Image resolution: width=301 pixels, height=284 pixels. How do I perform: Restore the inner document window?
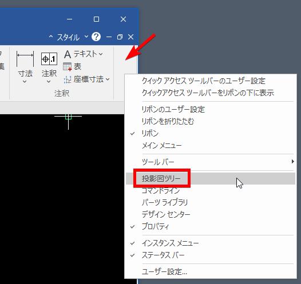(120, 37)
